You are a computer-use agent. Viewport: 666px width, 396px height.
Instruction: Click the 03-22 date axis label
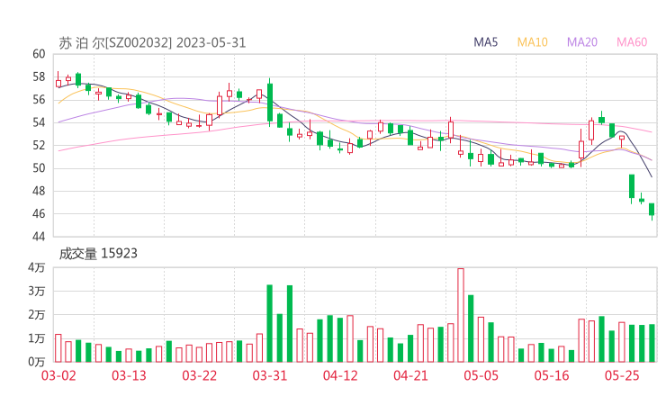pyautogui.click(x=200, y=375)
